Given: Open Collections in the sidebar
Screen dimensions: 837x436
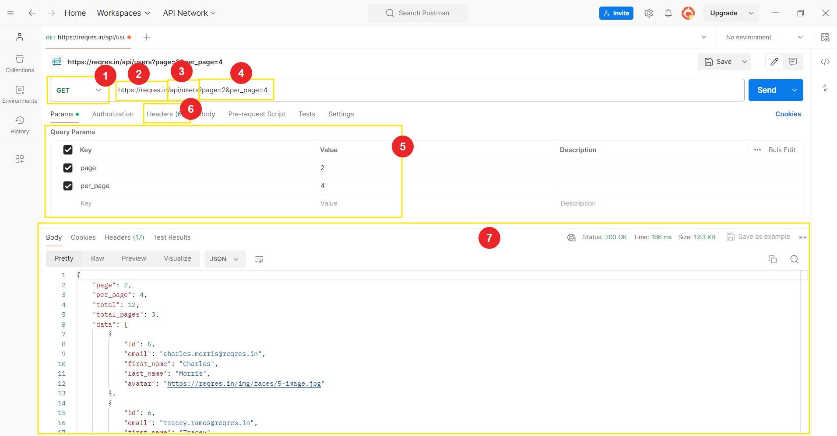Looking at the screenshot, I should pos(20,64).
